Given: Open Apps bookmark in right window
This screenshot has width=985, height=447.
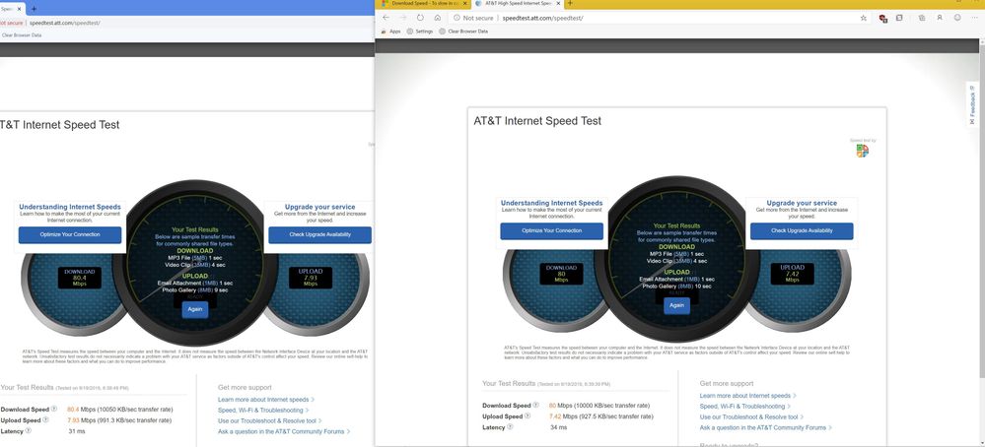Looking at the screenshot, I should 390,31.
